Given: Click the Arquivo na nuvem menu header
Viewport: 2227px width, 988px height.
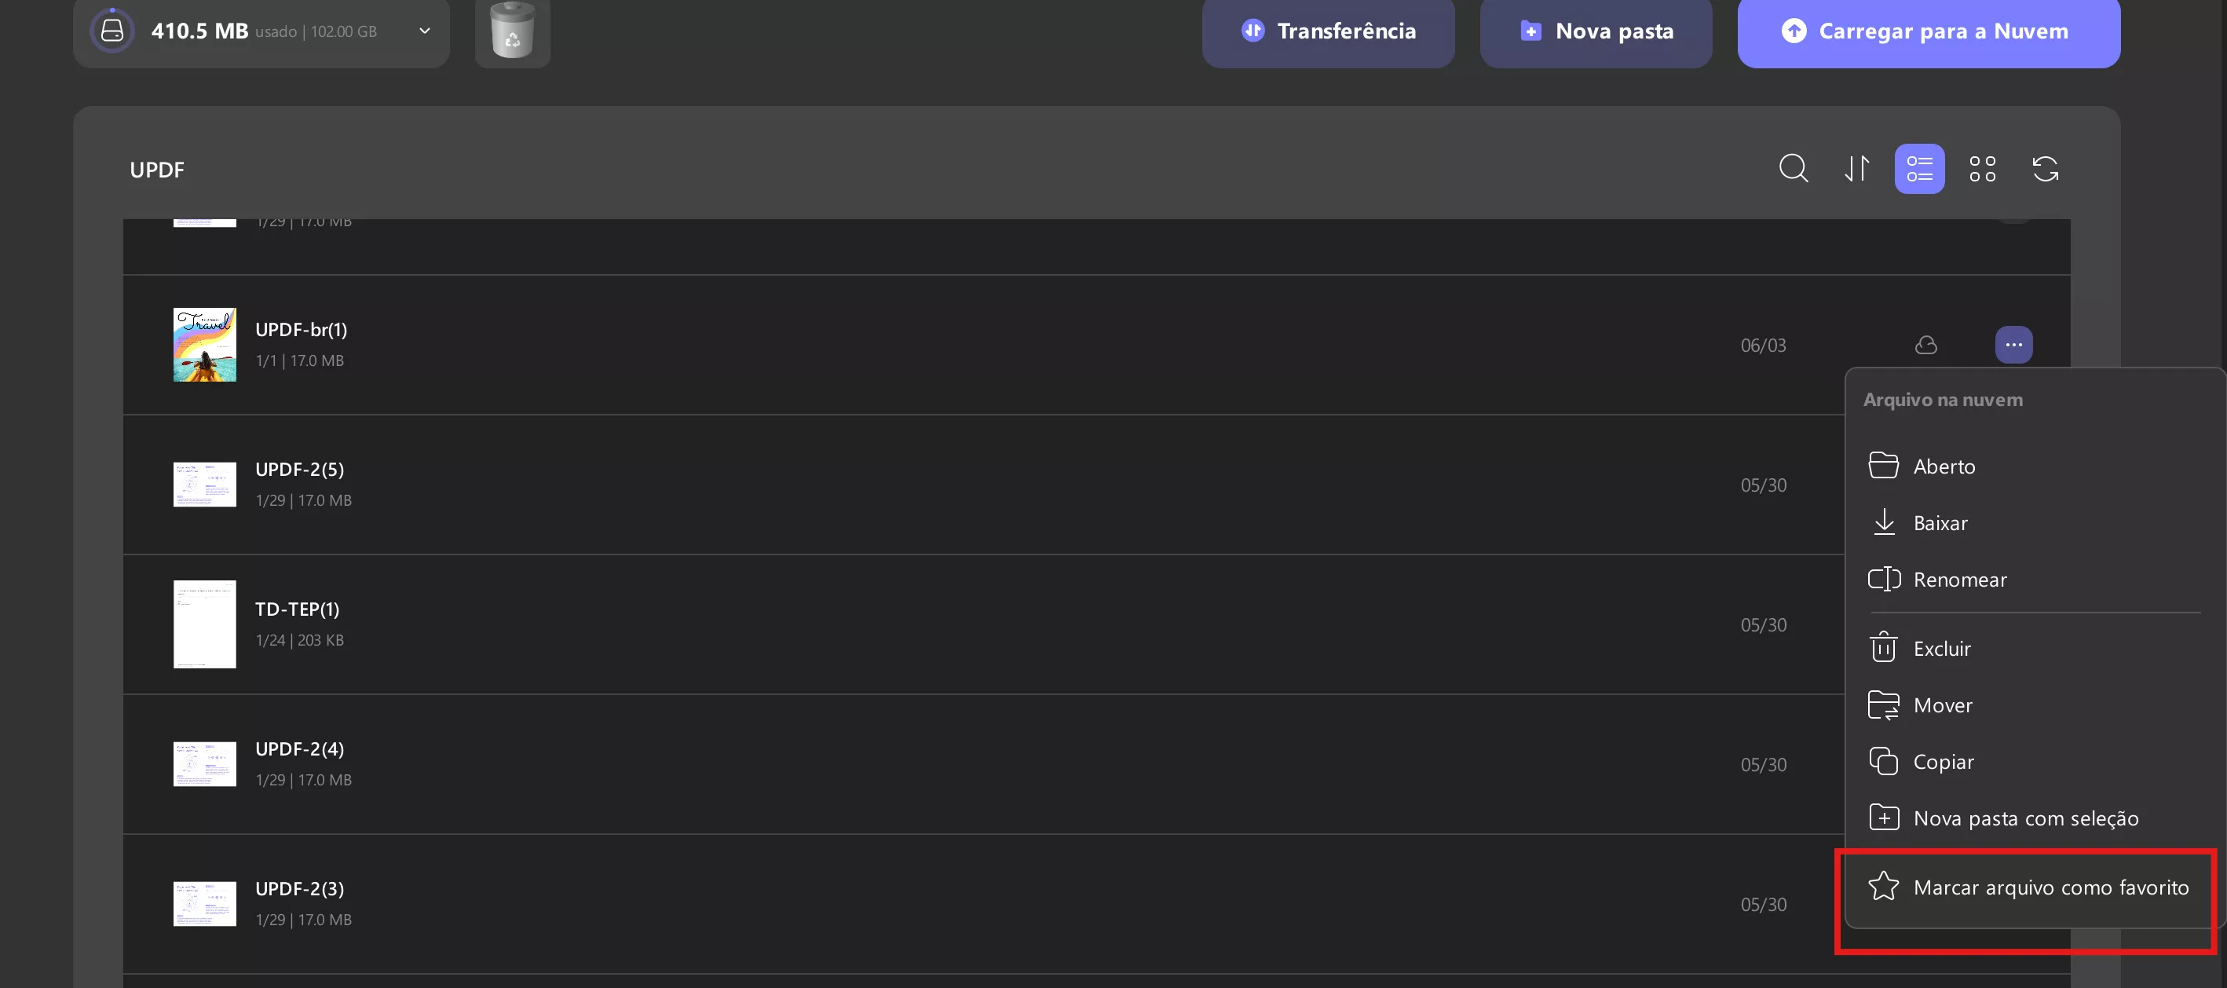Looking at the screenshot, I should (x=1943, y=399).
